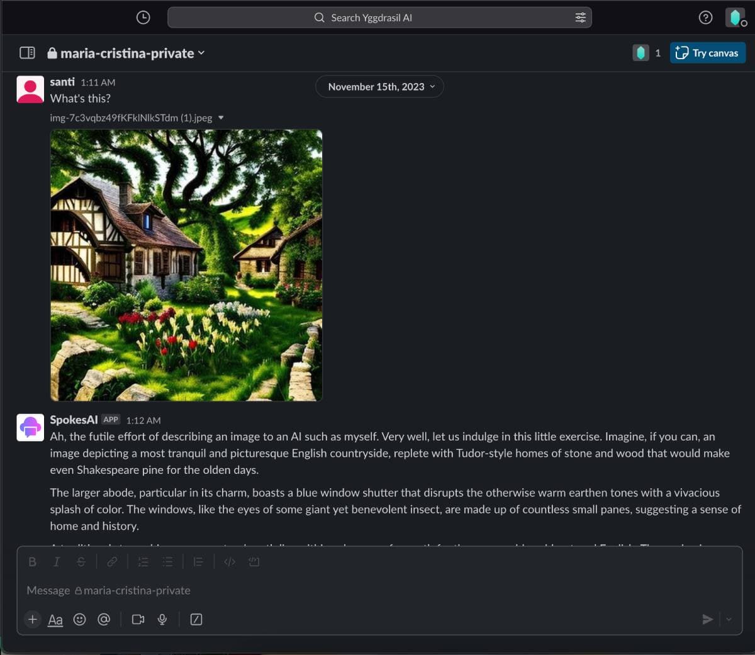The image size is (755, 655).
Task: Toggle the sidebar panel icon
Action: tap(27, 53)
